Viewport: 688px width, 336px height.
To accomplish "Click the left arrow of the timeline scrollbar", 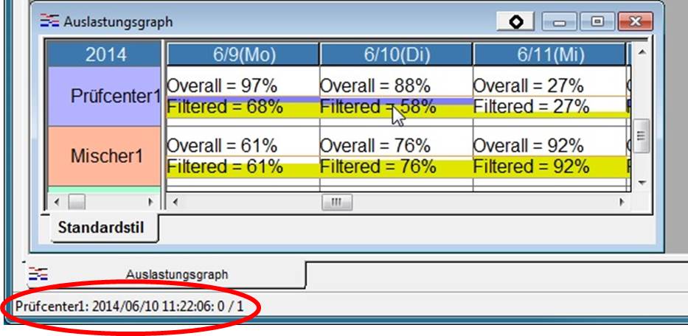I will (175, 201).
